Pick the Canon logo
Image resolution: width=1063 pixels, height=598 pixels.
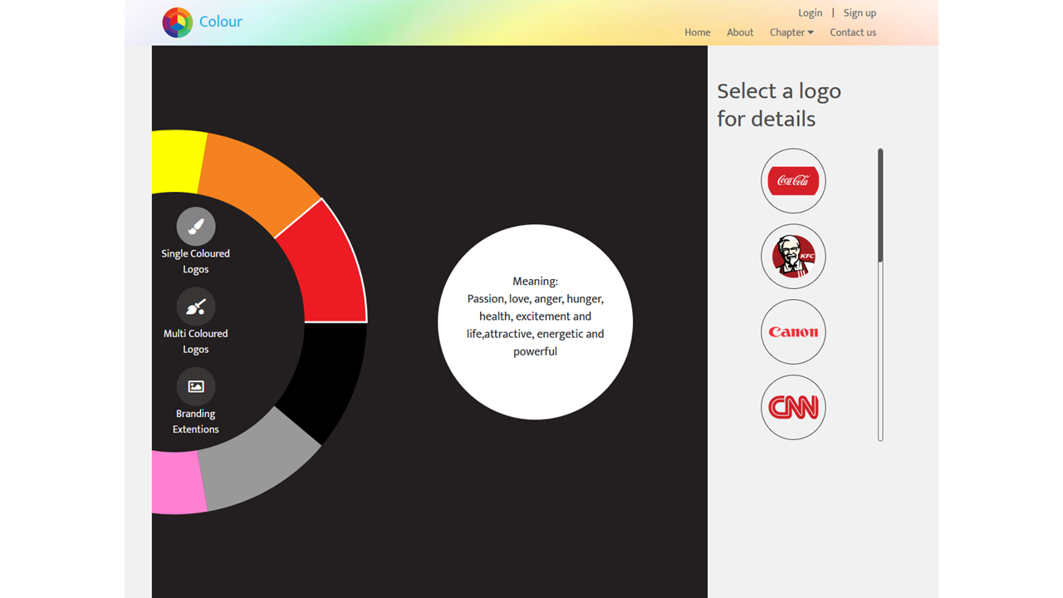click(x=793, y=332)
